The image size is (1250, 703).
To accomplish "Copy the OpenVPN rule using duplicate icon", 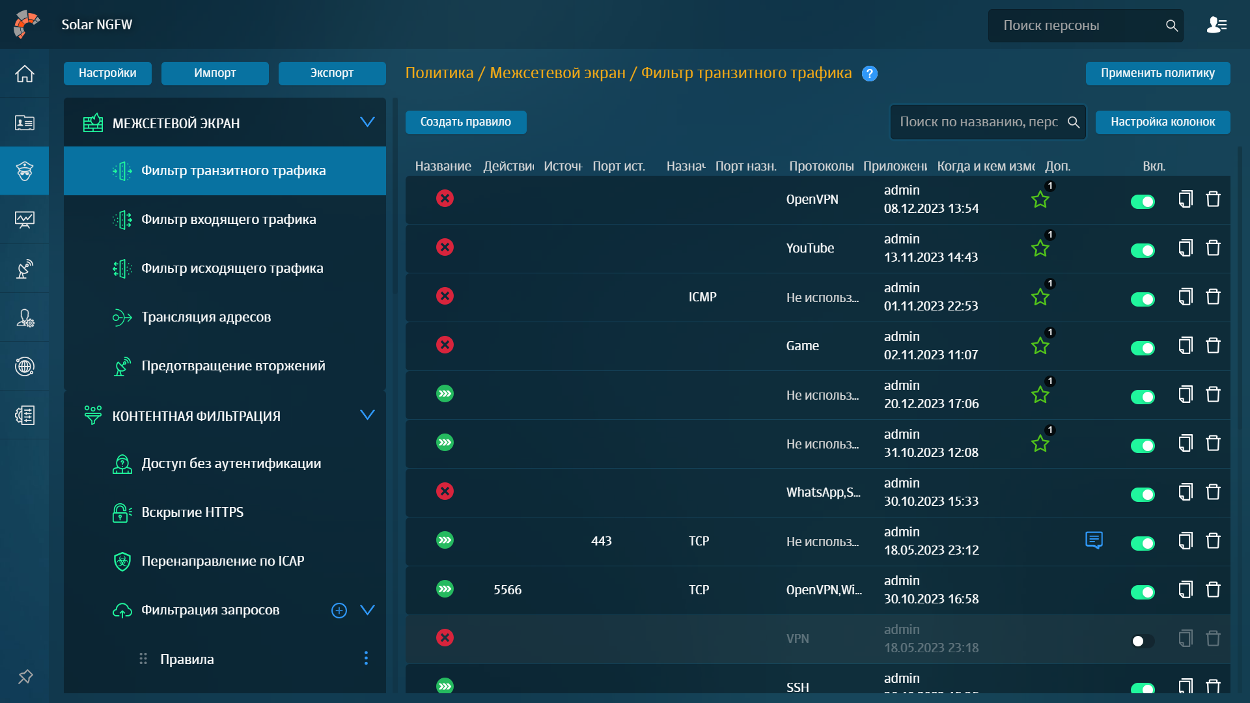I will 1186,199.
